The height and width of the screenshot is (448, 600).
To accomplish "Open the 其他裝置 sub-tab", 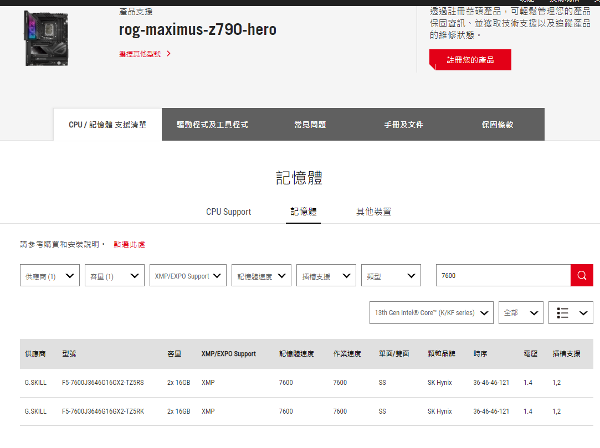I will 373,212.
